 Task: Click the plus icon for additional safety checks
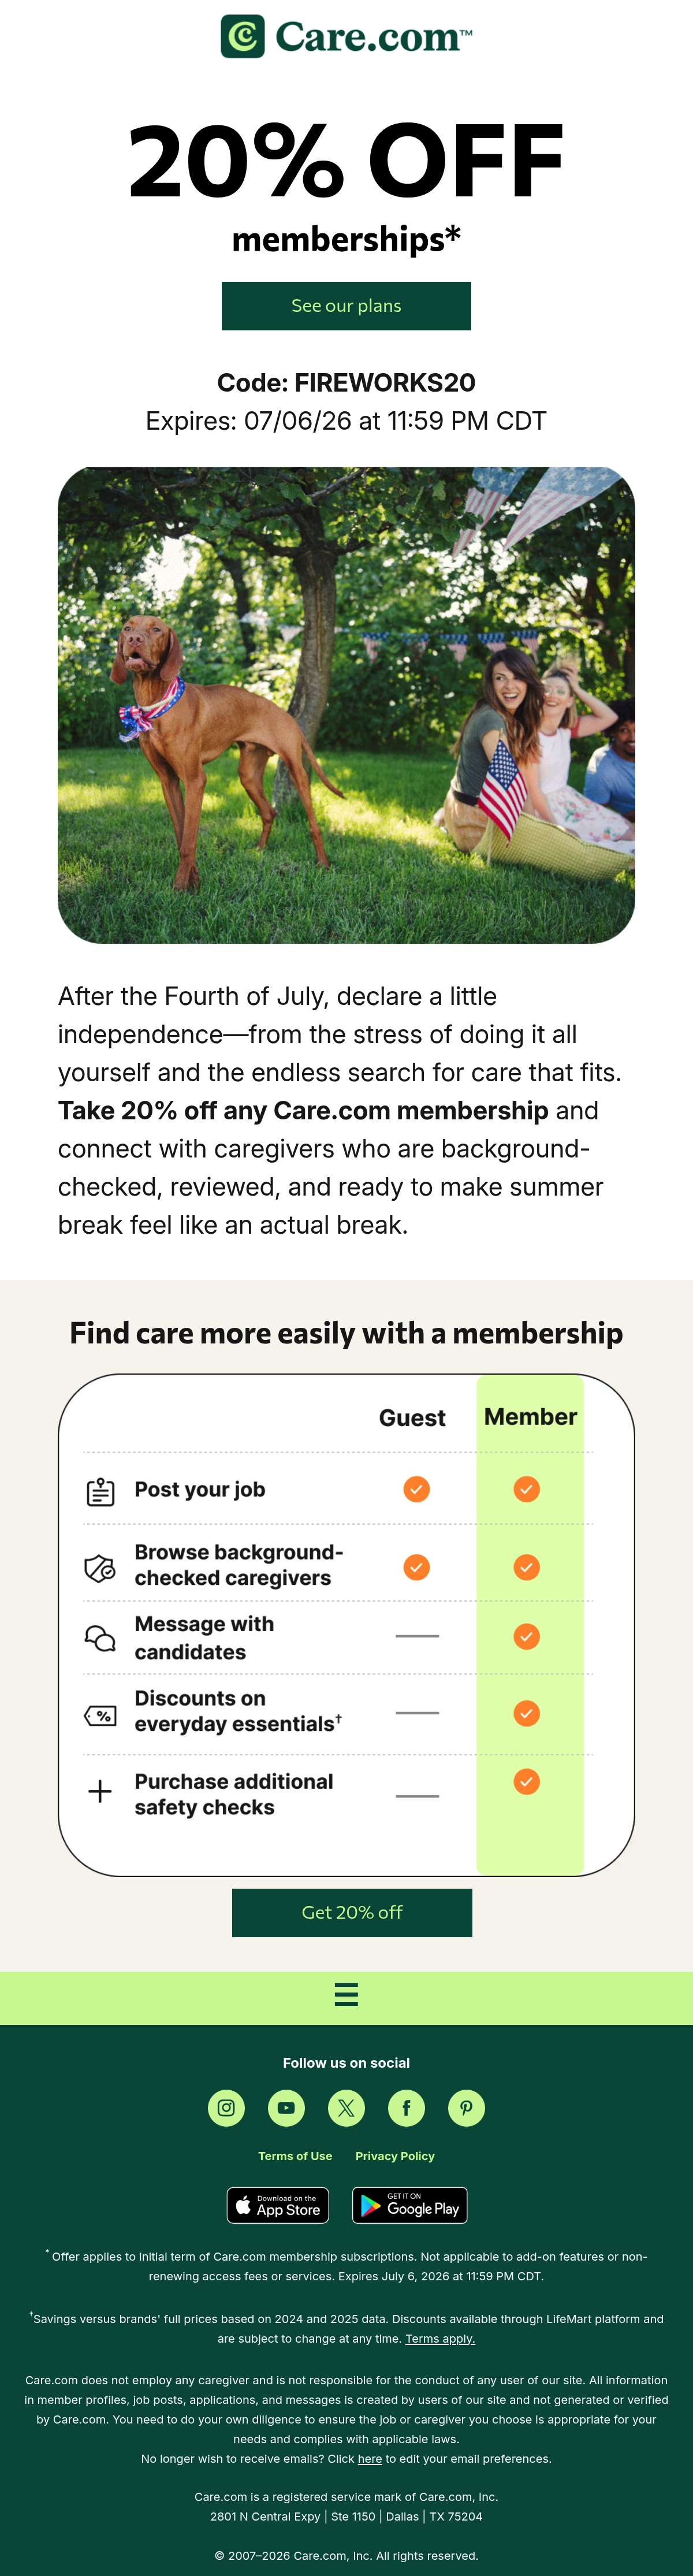point(100,1791)
